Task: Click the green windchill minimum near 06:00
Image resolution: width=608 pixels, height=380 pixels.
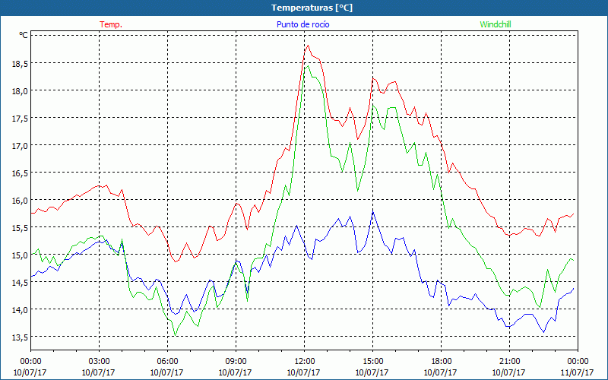Action: click(x=176, y=335)
